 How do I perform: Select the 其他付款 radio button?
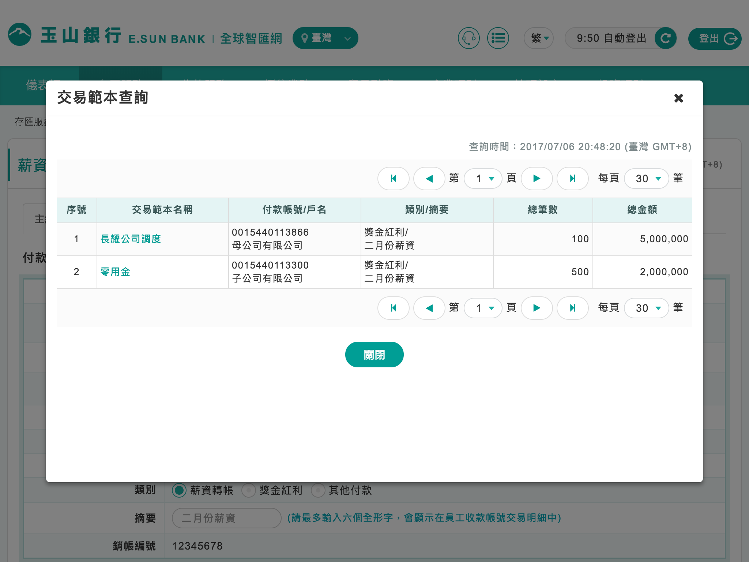click(x=318, y=490)
